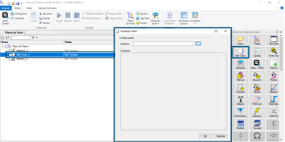This screenshot has height=142, width=285.
Task: Check the Abrir Texto_1 checkbox
Action: (10, 55)
